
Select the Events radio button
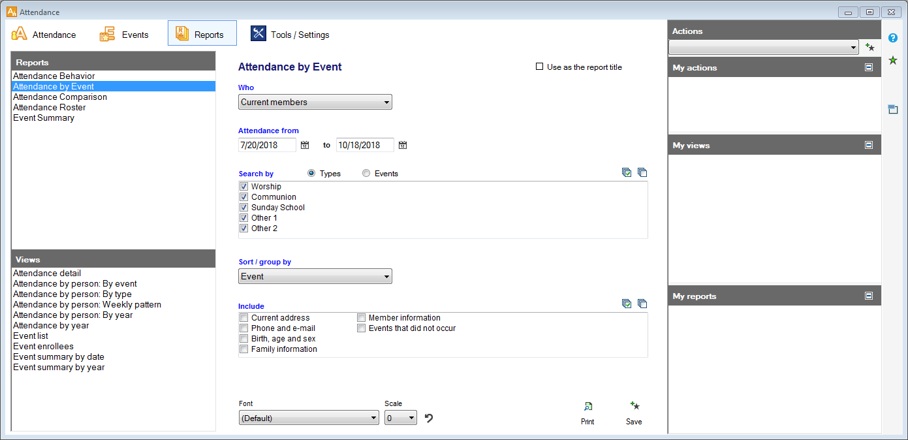click(366, 174)
